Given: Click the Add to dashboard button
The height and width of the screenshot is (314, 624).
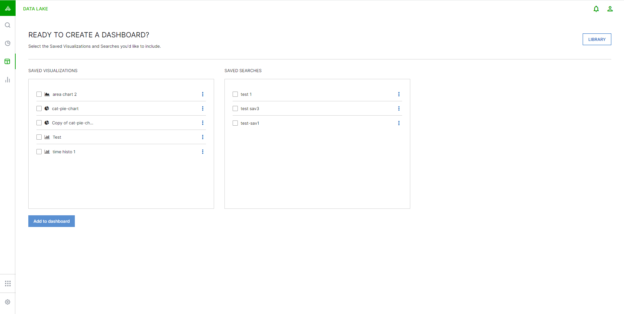Looking at the screenshot, I should pyautogui.click(x=51, y=221).
